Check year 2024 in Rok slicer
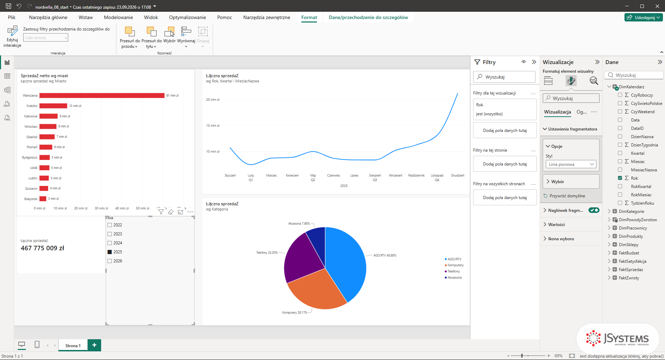Viewport: 665px width, 360px height. pyautogui.click(x=110, y=243)
